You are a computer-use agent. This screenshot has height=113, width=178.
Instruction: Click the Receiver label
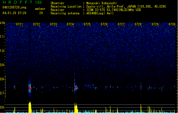57,10
